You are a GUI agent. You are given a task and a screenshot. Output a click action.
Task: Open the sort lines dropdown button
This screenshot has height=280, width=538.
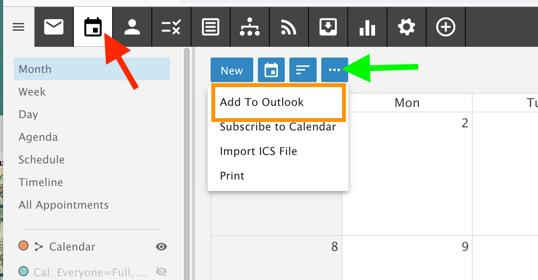tap(303, 70)
